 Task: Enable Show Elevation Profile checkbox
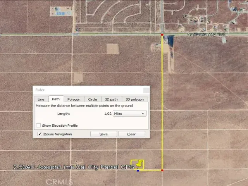click(38, 126)
